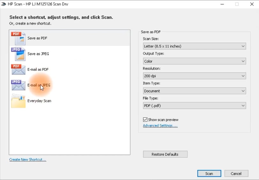Click the Save as PDF shortcut icon
Image resolution: width=259 pixels, height=180 pixels.
coord(18,38)
